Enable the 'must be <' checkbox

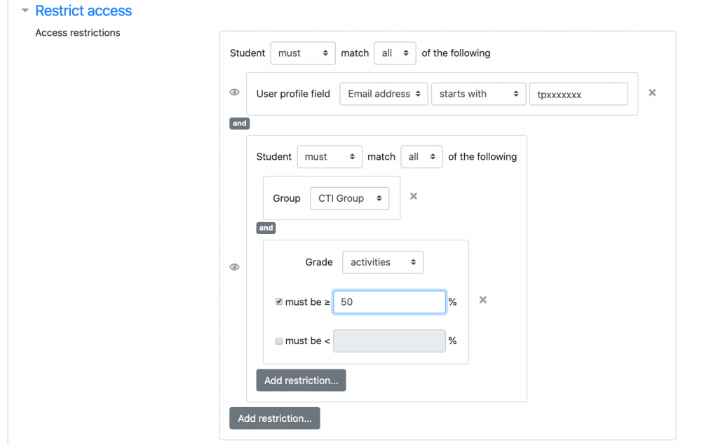pos(279,341)
